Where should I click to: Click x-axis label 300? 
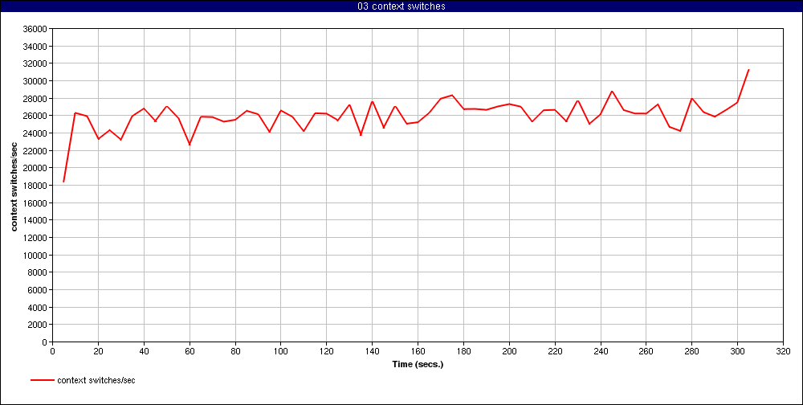[737, 352]
